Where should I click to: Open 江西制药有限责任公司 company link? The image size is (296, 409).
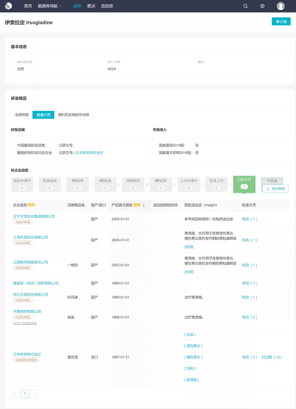[30, 262]
